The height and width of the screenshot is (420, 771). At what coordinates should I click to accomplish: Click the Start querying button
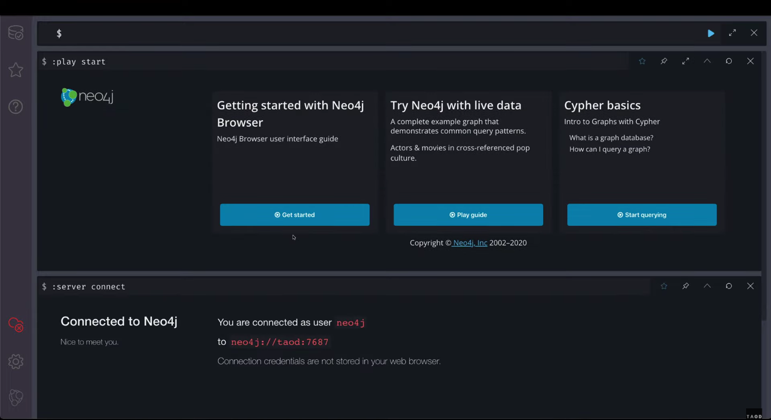tap(642, 215)
